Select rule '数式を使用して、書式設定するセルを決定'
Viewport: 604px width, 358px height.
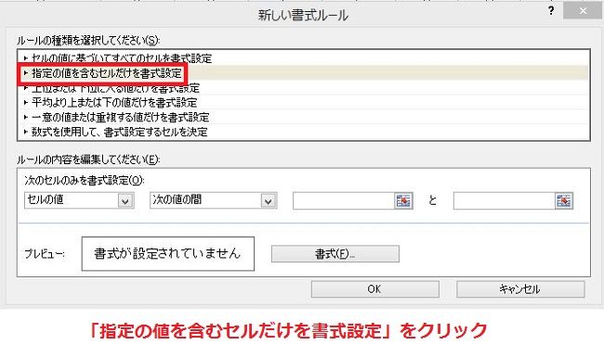pos(304,132)
